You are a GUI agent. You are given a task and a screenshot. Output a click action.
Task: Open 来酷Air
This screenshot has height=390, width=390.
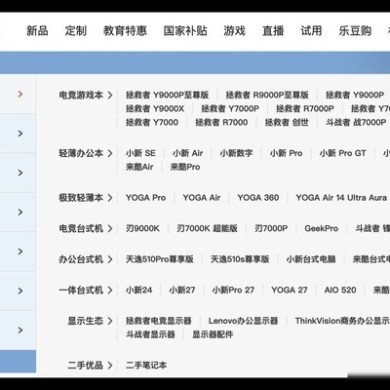139,167
